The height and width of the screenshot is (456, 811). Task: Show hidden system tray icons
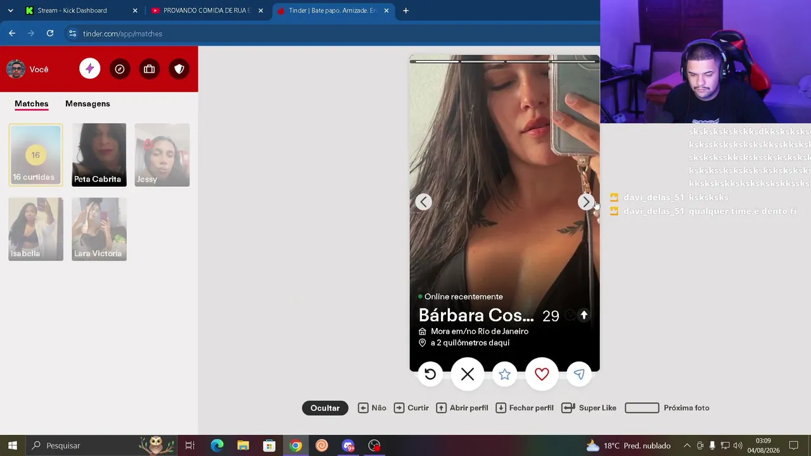(x=687, y=445)
